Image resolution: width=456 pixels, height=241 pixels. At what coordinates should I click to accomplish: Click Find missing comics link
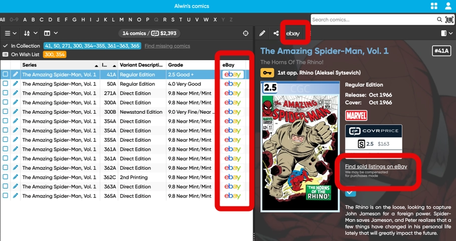click(x=167, y=46)
